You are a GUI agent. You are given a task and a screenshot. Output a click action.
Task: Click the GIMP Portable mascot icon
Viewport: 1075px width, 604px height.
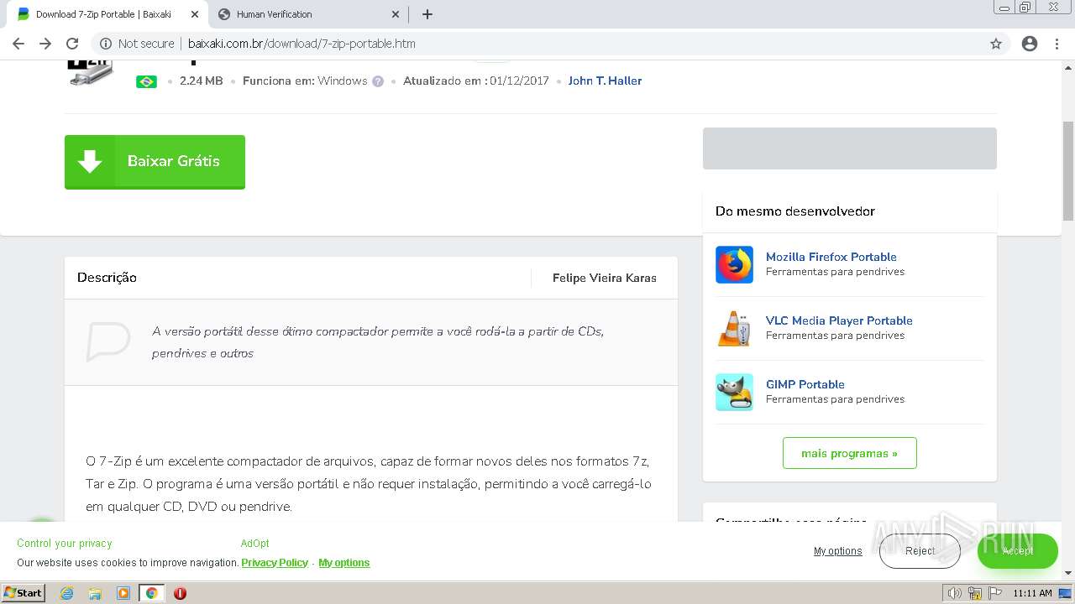(x=734, y=392)
